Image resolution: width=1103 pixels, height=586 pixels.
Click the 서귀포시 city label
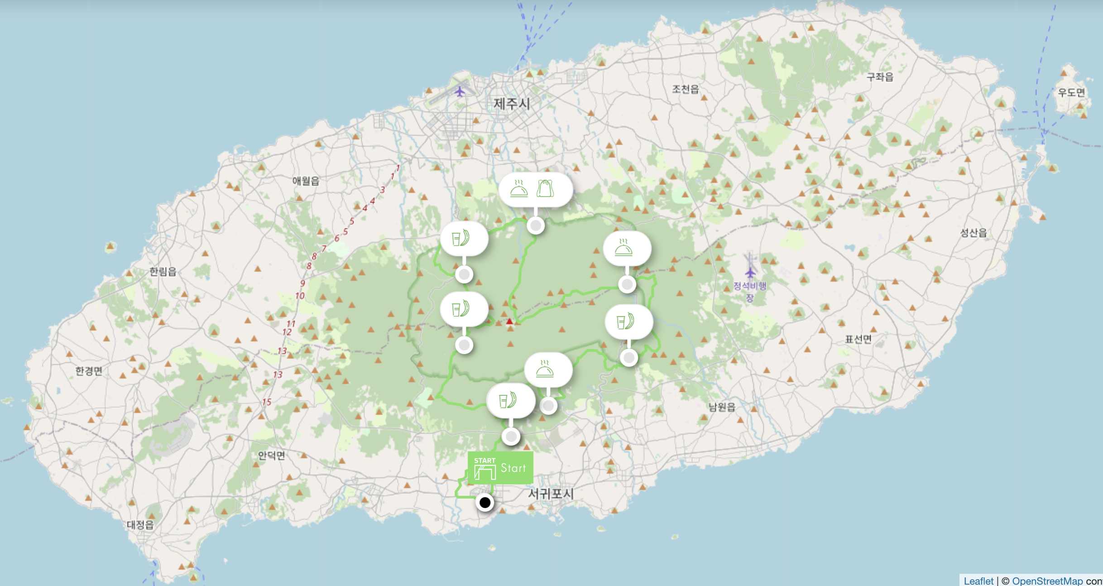point(551,494)
